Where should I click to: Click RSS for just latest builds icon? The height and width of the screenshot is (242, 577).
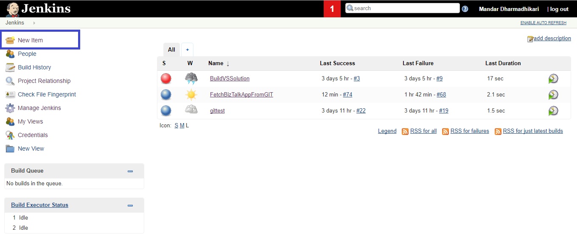pyautogui.click(x=498, y=132)
